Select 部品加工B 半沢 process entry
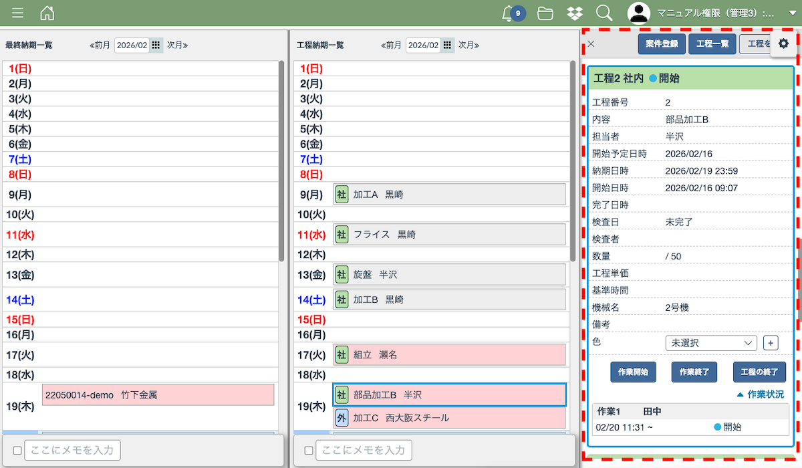Image resolution: width=802 pixels, height=468 pixels. [449, 395]
